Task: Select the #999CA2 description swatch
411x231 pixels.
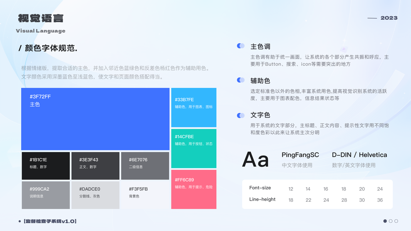Action: click(45, 195)
